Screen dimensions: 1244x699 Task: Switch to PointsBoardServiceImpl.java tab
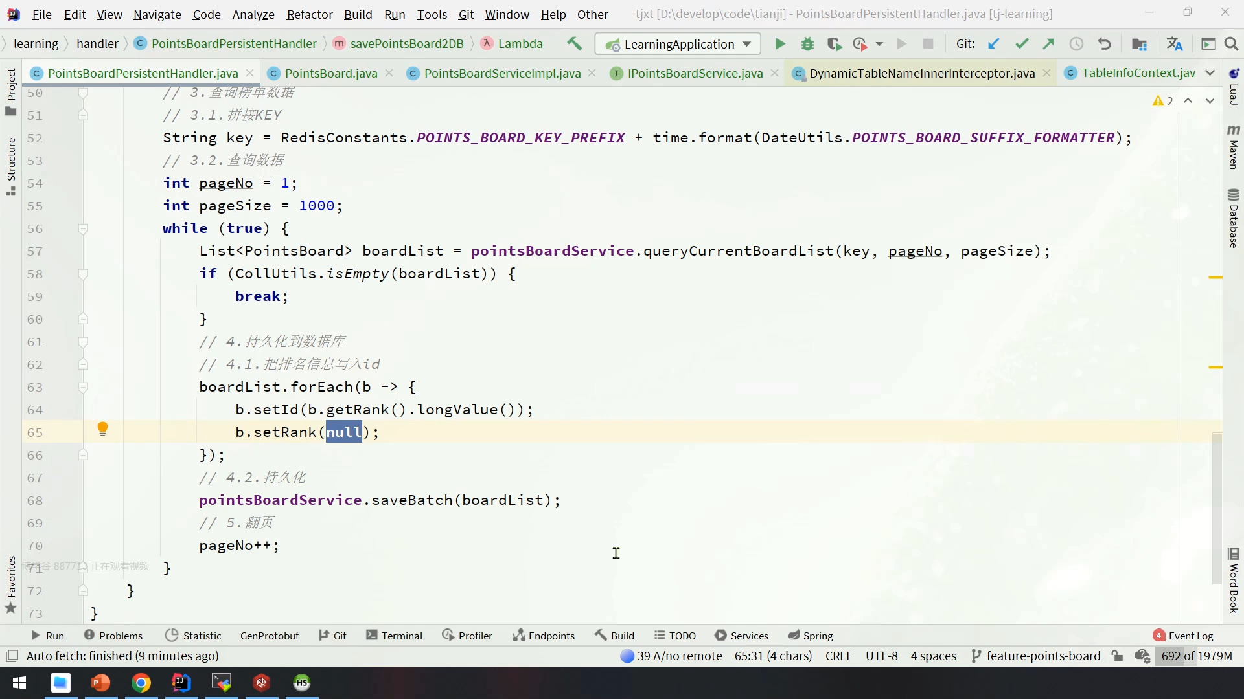click(x=501, y=73)
